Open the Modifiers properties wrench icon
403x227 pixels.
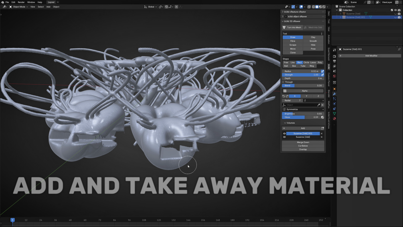pyautogui.click(x=334, y=94)
